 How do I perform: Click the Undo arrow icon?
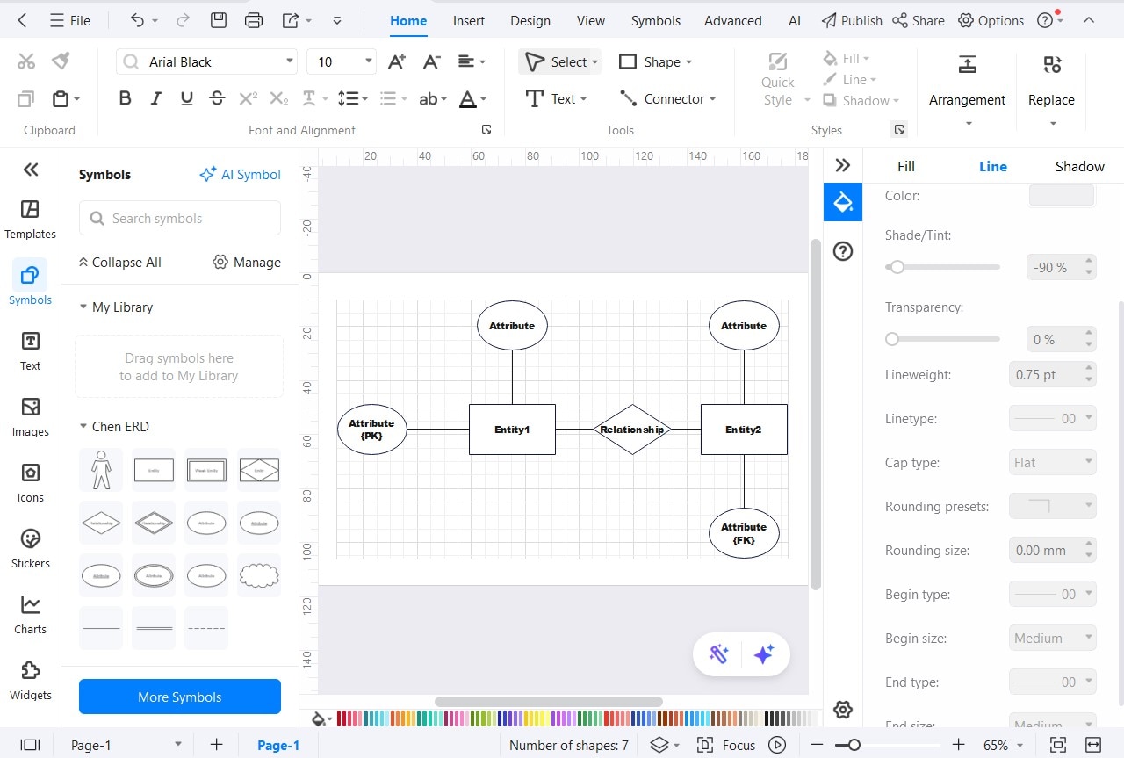point(137,20)
